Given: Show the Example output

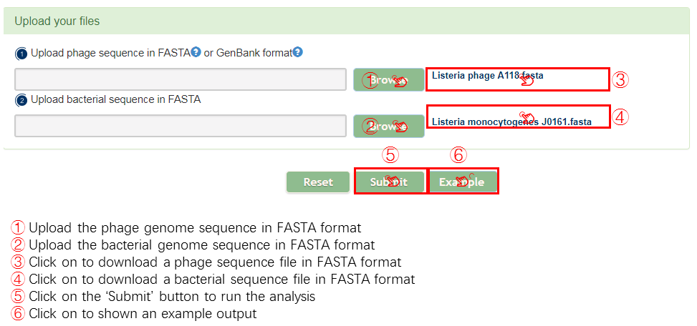Looking at the screenshot, I should coord(462,182).
